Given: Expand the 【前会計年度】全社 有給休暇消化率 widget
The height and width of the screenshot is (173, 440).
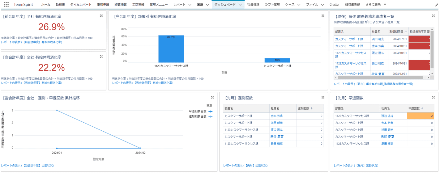Looking at the screenshot, I should coord(101,16).
